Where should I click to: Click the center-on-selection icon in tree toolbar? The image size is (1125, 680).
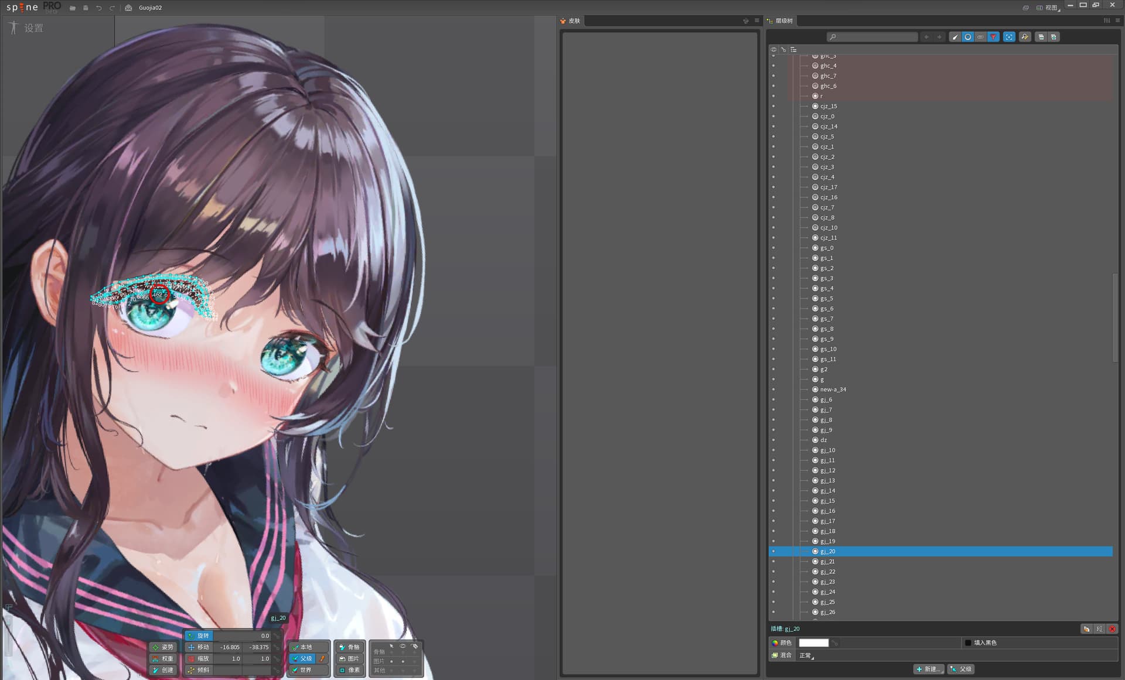[x=1009, y=37]
